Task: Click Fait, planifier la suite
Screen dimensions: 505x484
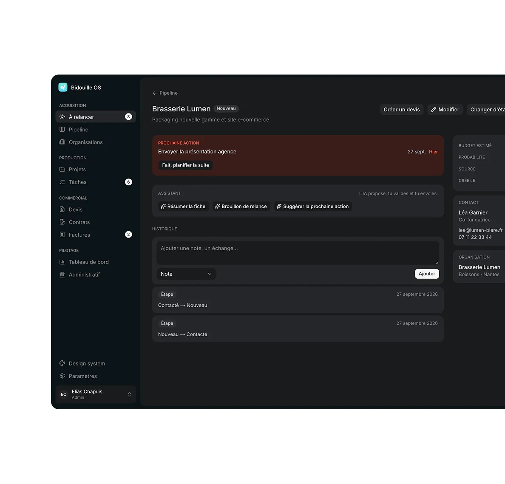Action: pos(185,165)
